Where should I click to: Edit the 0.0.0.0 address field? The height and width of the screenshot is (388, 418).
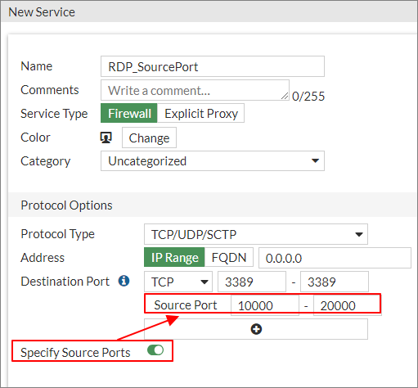[x=335, y=258]
